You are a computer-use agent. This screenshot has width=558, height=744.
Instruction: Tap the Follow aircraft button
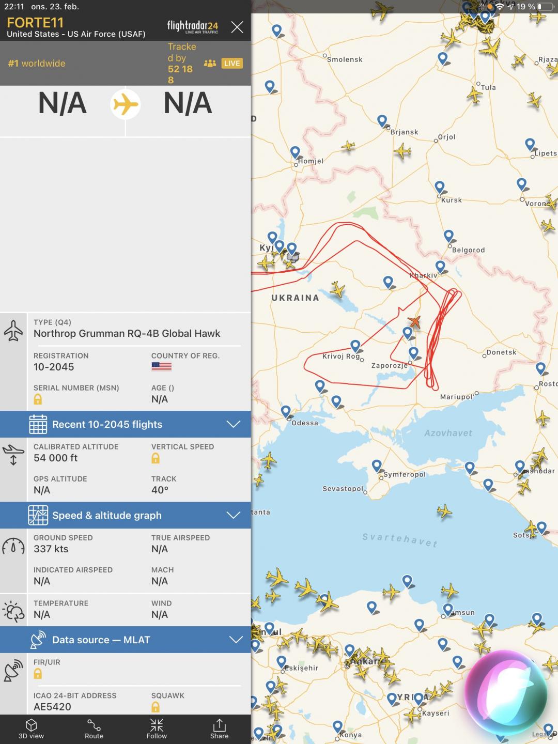[x=157, y=729]
